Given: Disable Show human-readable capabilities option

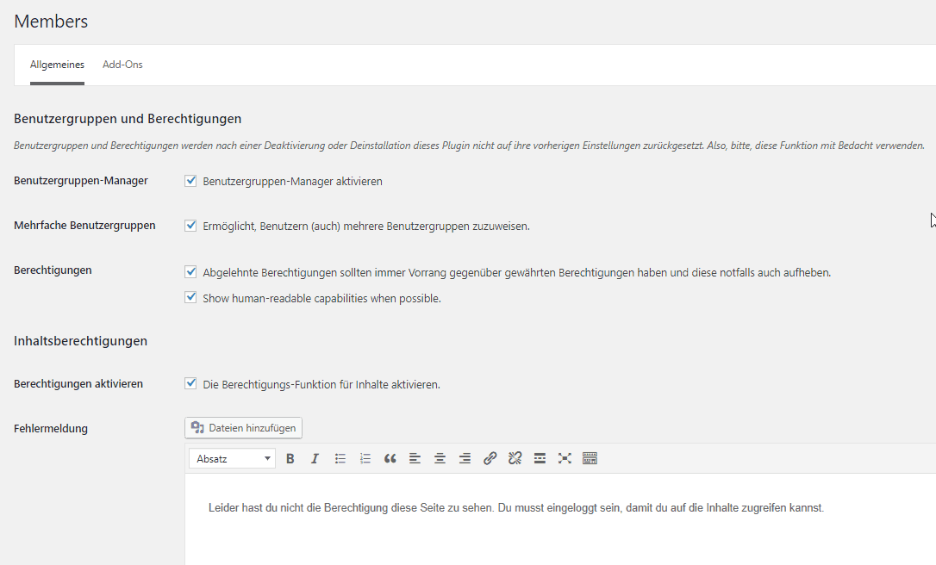Looking at the screenshot, I should click(x=190, y=297).
